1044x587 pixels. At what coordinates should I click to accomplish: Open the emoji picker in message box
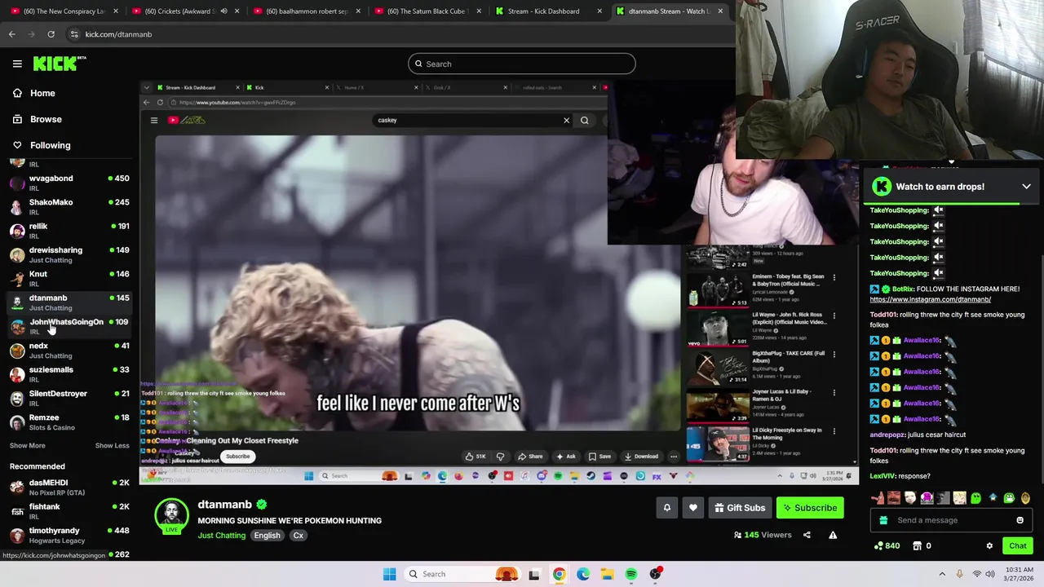[1020, 520]
